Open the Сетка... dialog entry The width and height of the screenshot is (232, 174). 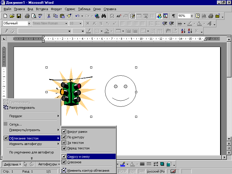32,124
